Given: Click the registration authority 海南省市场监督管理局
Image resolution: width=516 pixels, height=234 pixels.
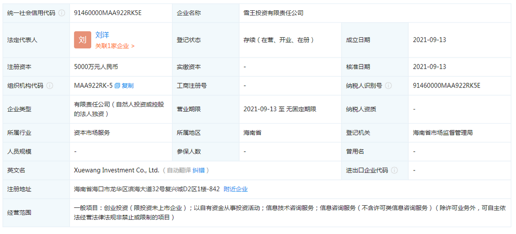Looking at the screenshot, I should [x=443, y=133].
